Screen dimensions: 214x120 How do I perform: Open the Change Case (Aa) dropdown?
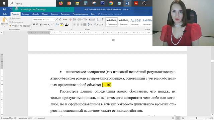pyautogui.click(x=65, y=20)
